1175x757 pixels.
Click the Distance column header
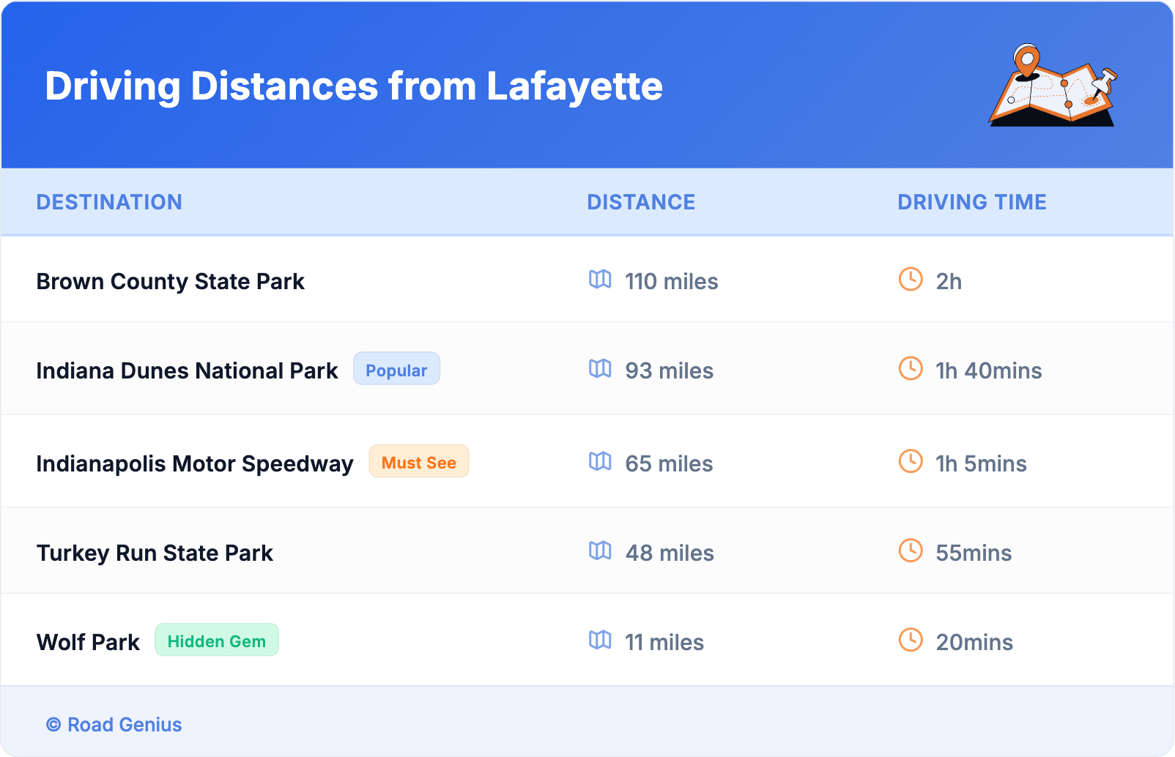click(x=641, y=202)
